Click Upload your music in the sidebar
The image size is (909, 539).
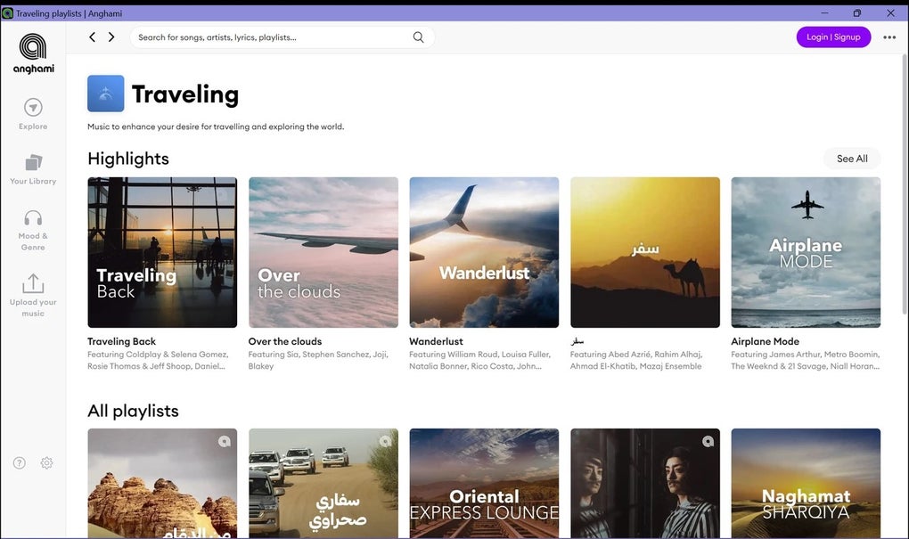[x=32, y=294]
